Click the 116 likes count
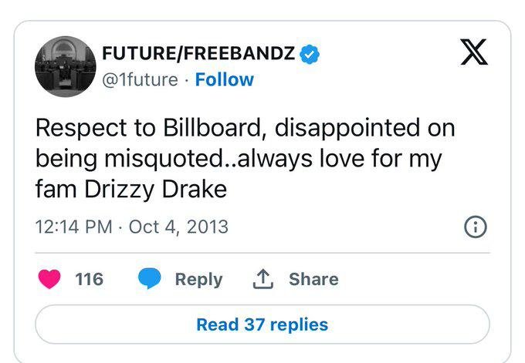The image size is (525, 363). click(x=89, y=279)
